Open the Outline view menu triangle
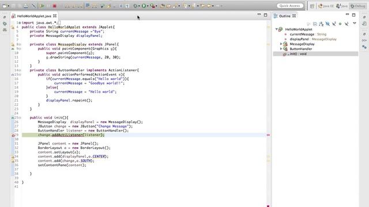The height and width of the screenshot is (207, 369). (x=355, y=24)
